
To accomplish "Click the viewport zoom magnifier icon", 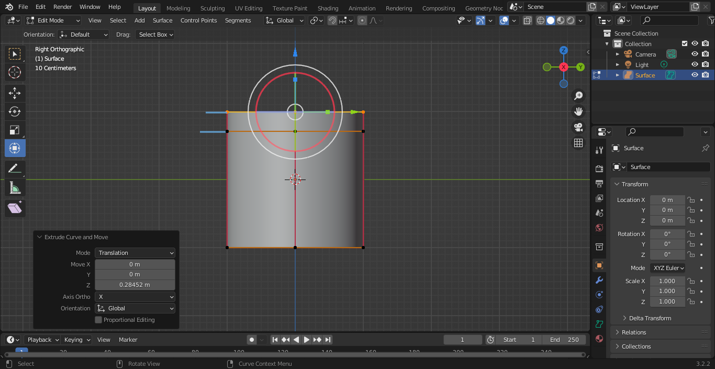I will tap(578, 96).
